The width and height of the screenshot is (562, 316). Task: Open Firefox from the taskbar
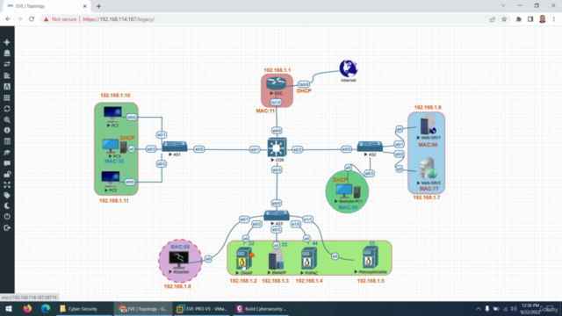pyautogui.click(x=27, y=308)
